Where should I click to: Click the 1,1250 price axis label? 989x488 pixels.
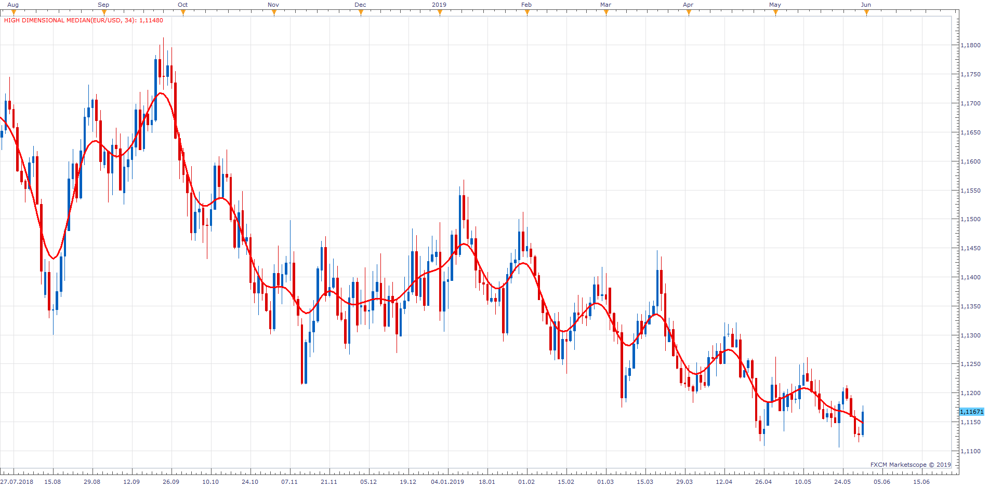[x=970, y=364]
